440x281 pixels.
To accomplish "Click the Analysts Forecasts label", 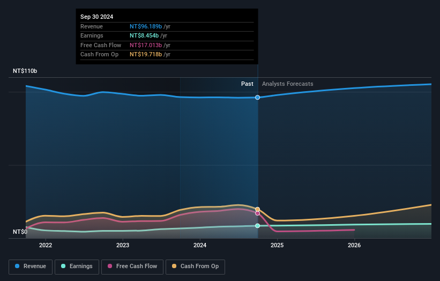I will coord(288,84).
